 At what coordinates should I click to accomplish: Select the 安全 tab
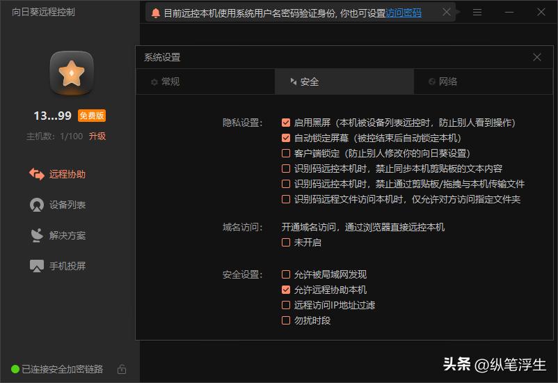coord(344,81)
